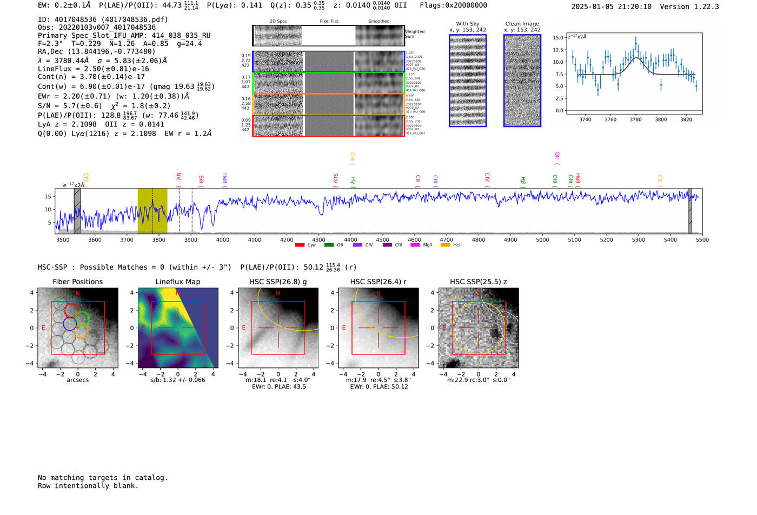The width and height of the screenshot is (757, 515).
Task: Click the Gaussian line fit plot
Action: [634, 73]
